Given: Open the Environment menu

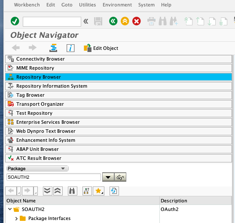Looking at the screenshot, I should tap(117, 5).
